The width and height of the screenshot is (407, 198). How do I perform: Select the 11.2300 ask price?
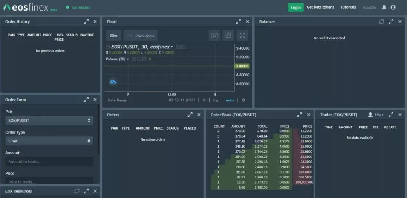(x=306, y=136)
